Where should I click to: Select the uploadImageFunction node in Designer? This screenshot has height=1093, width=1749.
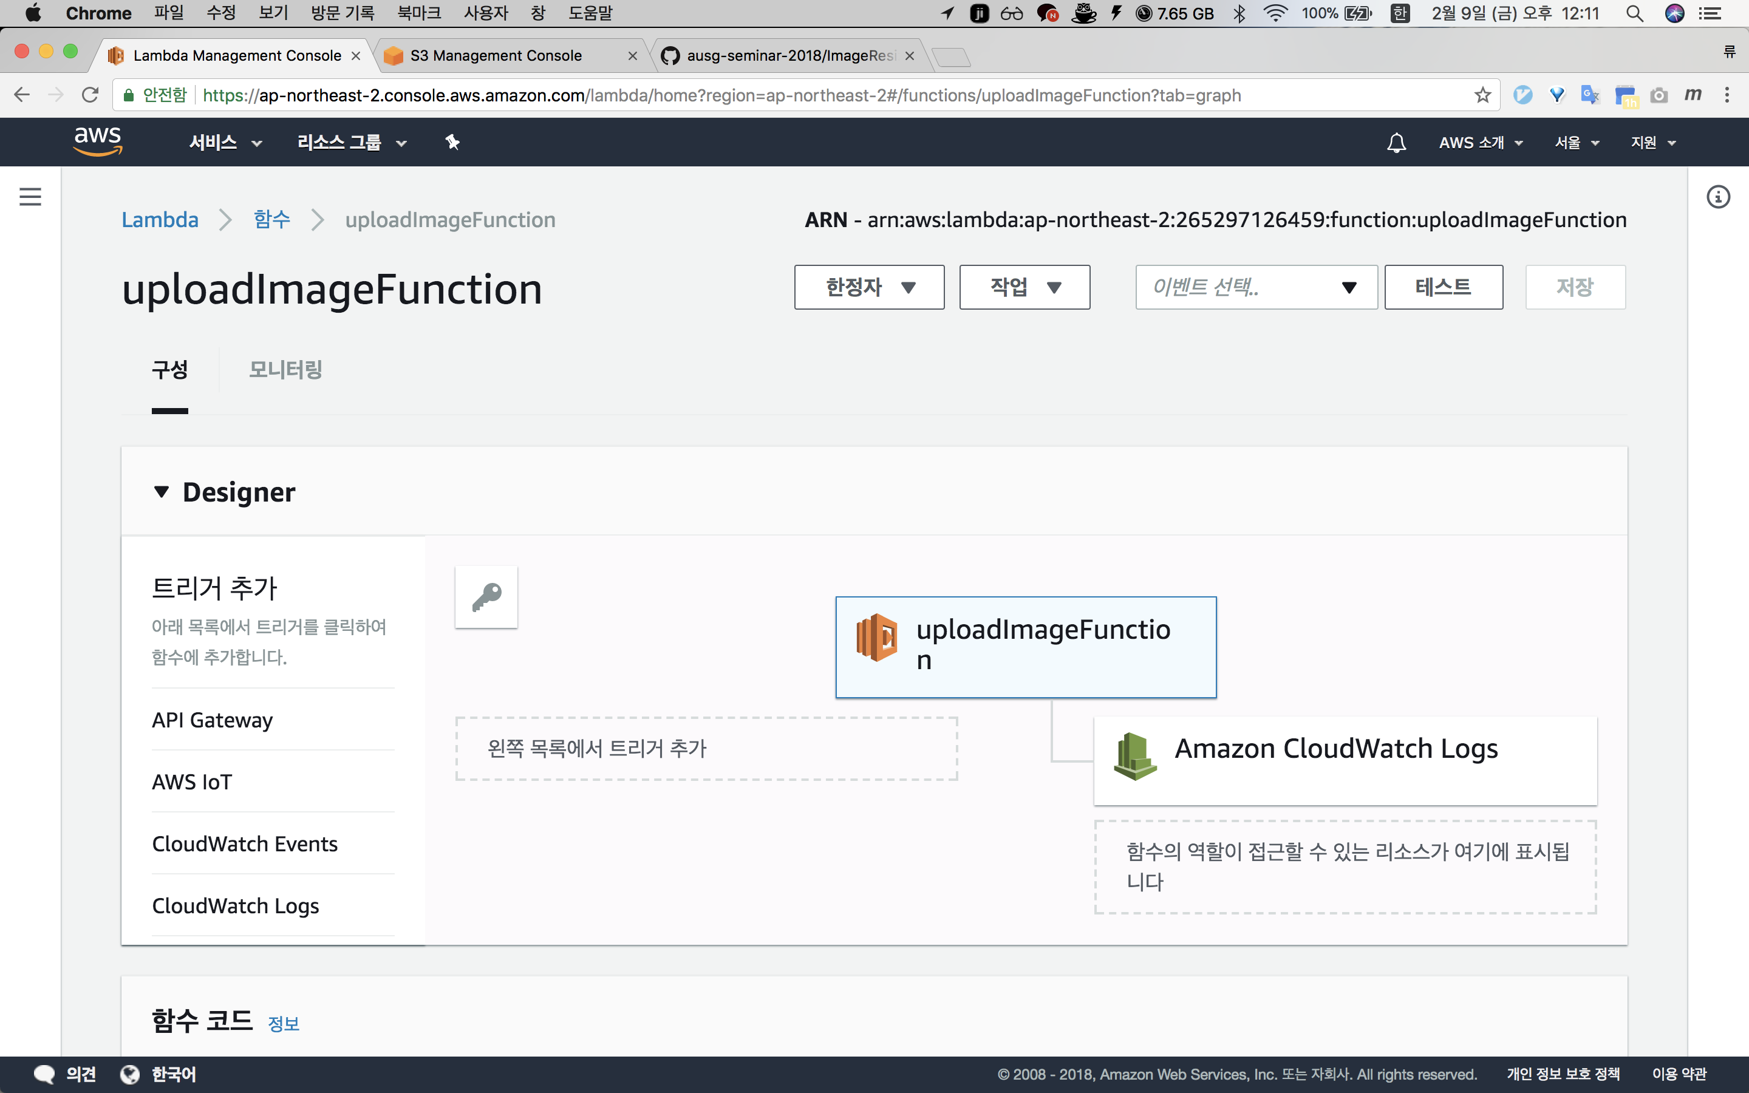point(1025,646)
